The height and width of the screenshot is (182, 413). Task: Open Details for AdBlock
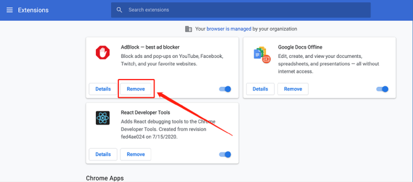pos(103,89)
